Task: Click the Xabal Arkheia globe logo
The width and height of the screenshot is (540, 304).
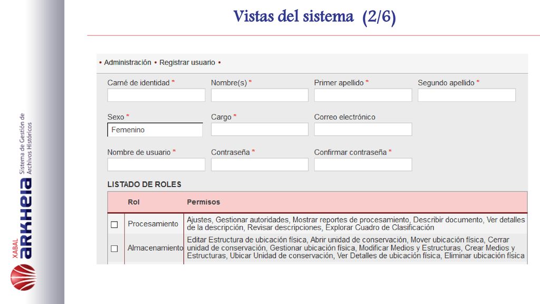Action: pos(23,278)
